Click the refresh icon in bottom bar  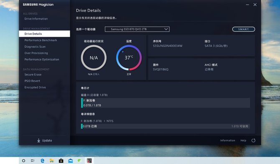(253, 141)
